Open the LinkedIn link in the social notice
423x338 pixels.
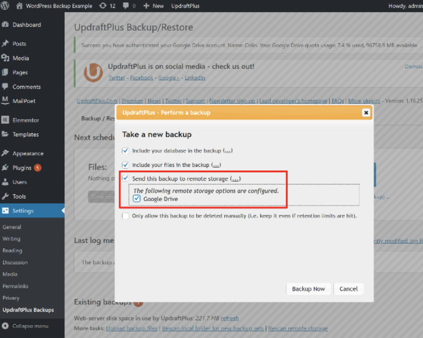point(195,78)
